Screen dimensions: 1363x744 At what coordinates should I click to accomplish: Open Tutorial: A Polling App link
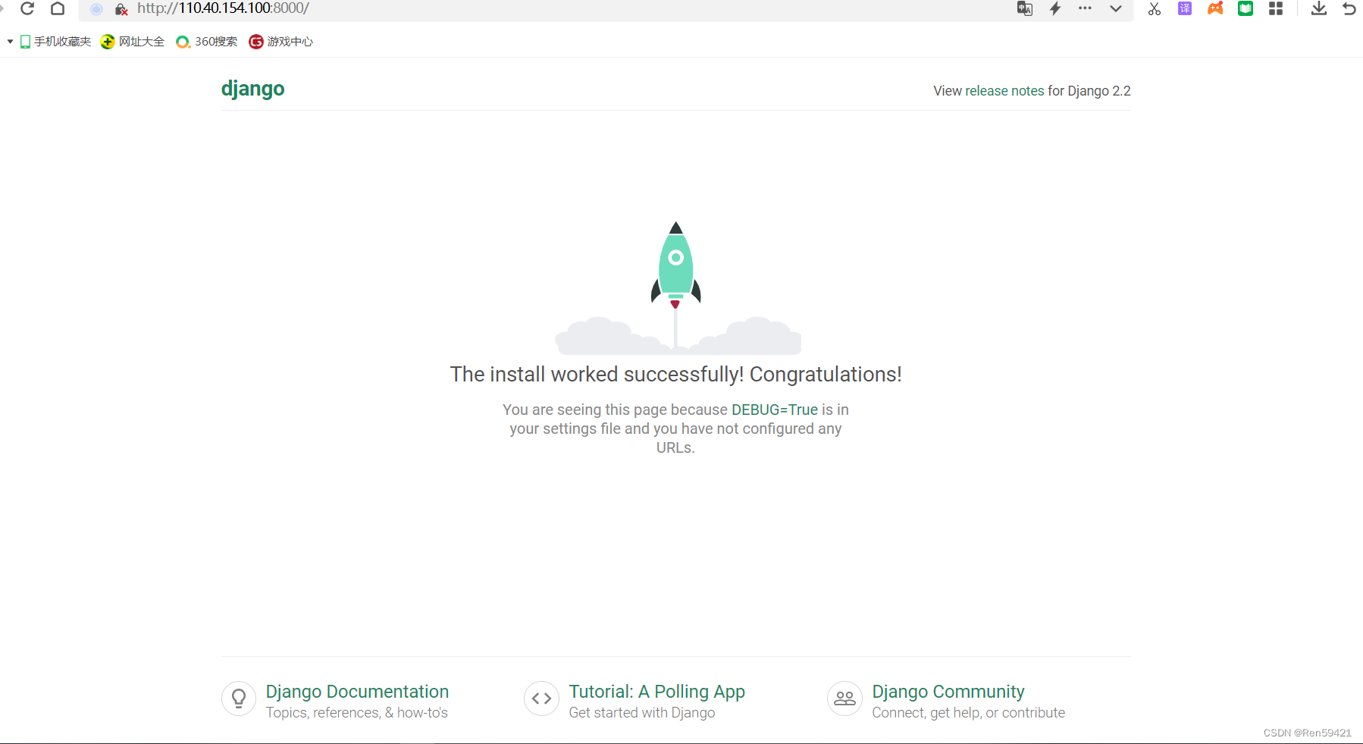(657, 692)
